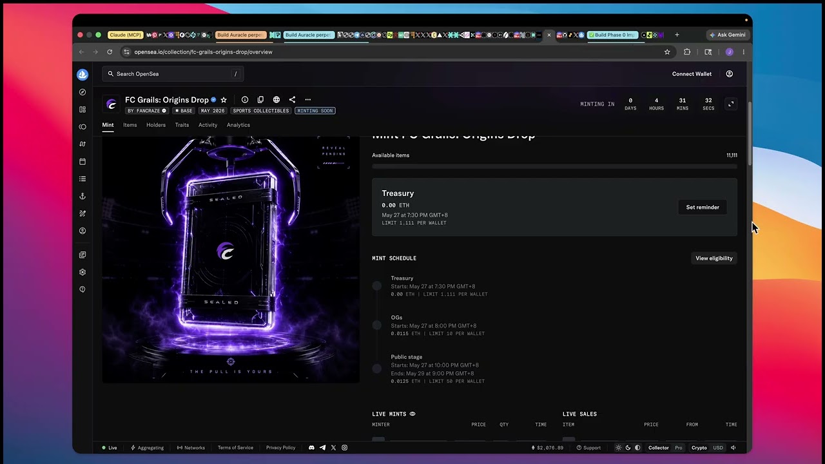Switch to the Activity tab
The height and width of the screenshot is (464, 825).
[208, 125]
